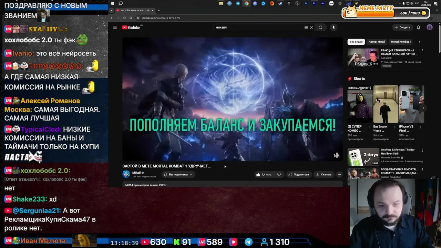Select the Mortal Kombat 1 filter chip
Viewport: 441px width, 248px height.
tap(401, 42)
